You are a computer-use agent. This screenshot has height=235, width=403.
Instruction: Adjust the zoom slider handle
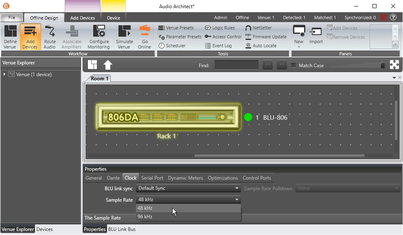point(382,65)
